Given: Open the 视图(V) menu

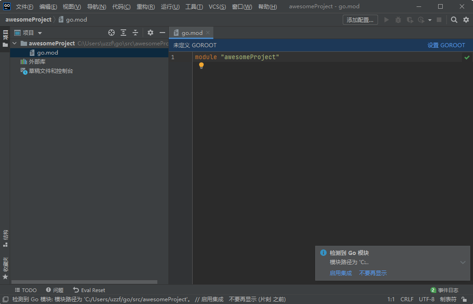Looking at the screenshot, I should pyautogui.click(x=72, y=6).
